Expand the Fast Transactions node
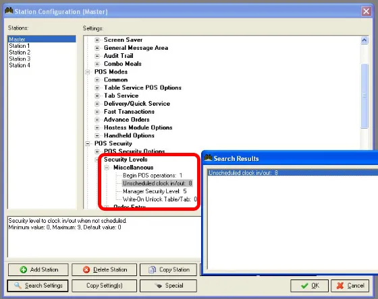The width and height of the screenshot is (378, 299). click(x=97, y=112)
